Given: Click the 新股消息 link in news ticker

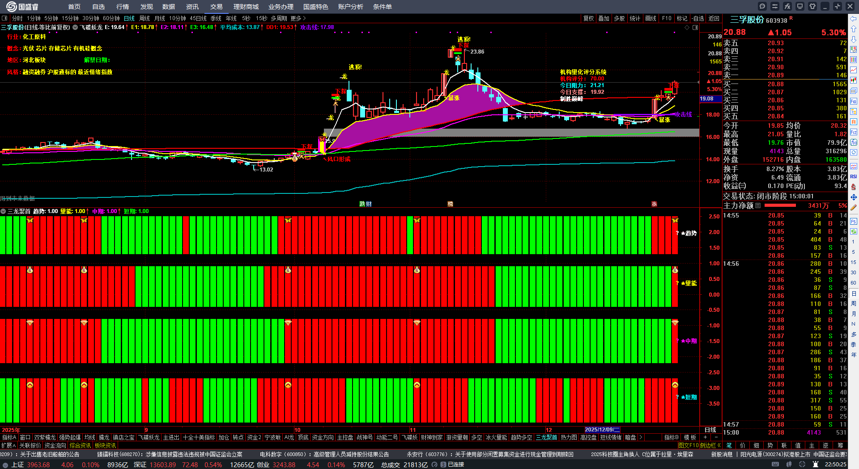Looking at the screenshot, I should click(x=722, y=454).
